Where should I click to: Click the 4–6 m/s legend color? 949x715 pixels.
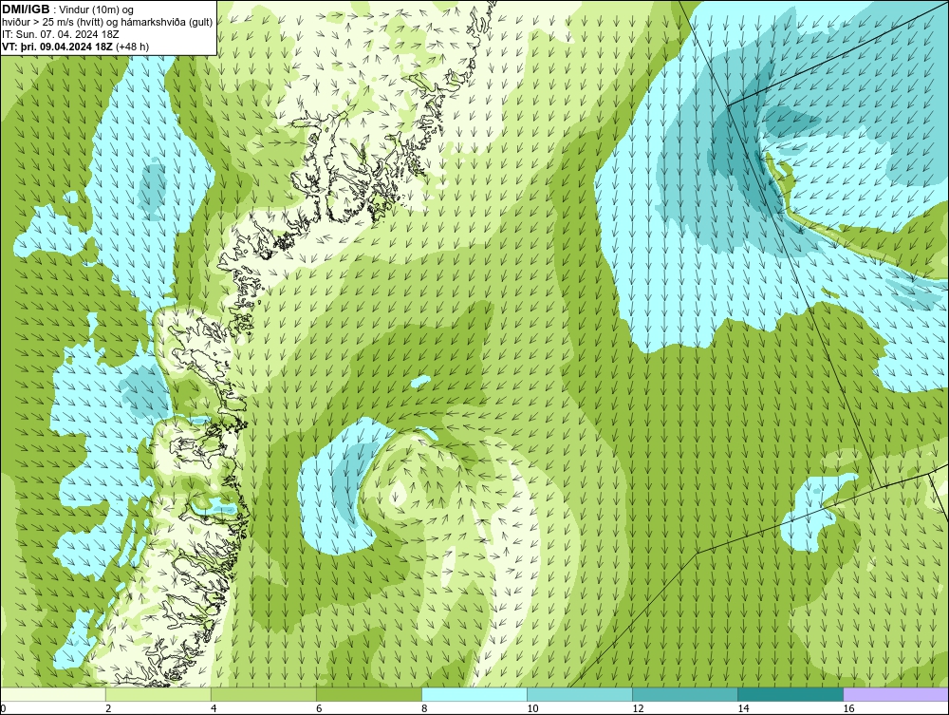[264, 694]
